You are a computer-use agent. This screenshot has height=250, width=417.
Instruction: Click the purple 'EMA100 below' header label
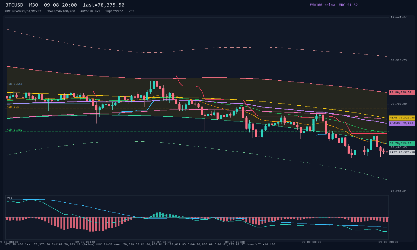322,5
